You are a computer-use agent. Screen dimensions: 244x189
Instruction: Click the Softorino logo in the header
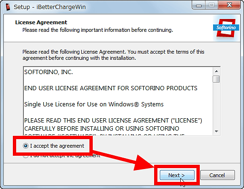[x=226, y=28]
